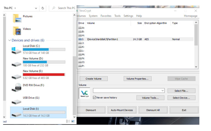
Task: Sort VeraCrypt list by Type column
Action: click(182, 23)
